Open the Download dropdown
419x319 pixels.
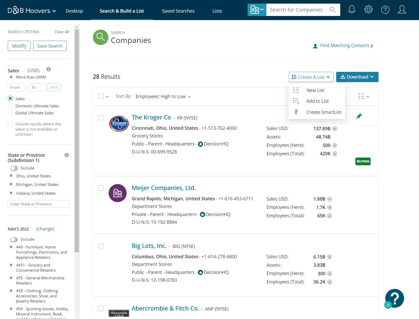coord(357,77)
